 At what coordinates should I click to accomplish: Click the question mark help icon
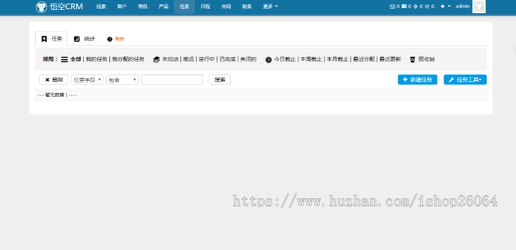pyautogui.click(x=110, y=39)
